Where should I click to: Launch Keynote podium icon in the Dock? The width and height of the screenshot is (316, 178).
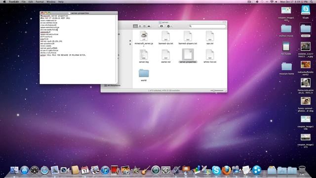click(186, 170)
